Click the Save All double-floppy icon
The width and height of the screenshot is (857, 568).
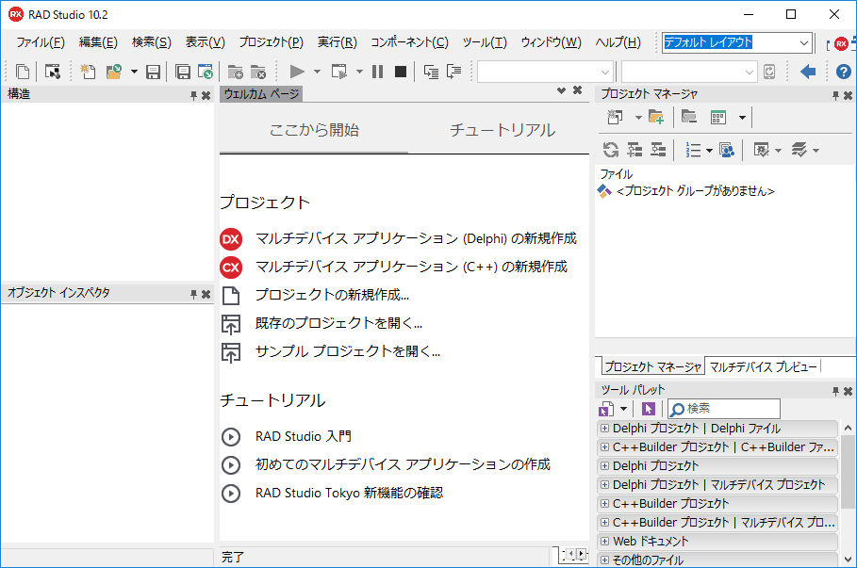point(183,72)
